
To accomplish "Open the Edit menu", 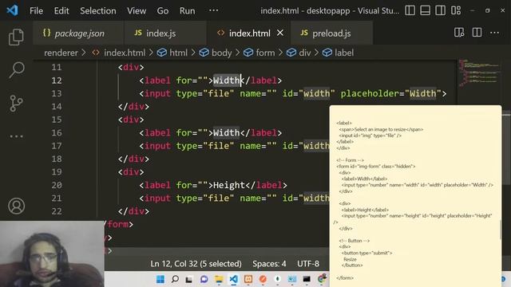I will 61,10.
